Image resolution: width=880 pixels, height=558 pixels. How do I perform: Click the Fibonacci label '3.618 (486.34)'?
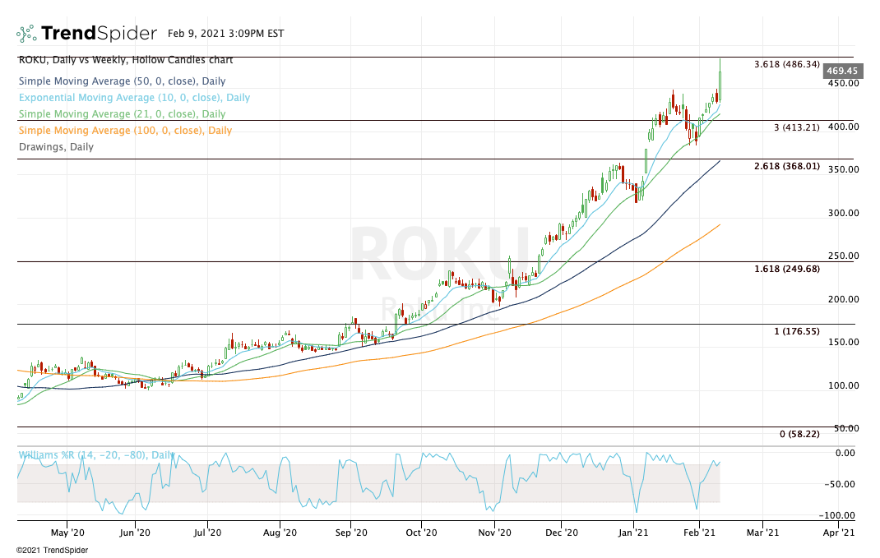point(787,64)
